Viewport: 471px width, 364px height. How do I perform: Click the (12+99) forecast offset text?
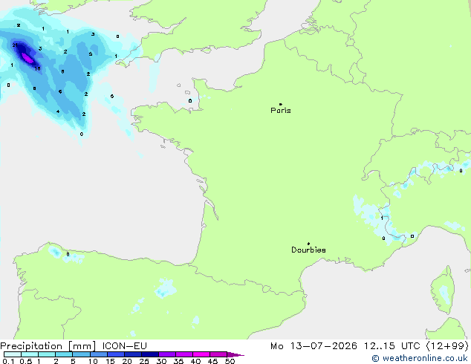[x=447, y=346]
